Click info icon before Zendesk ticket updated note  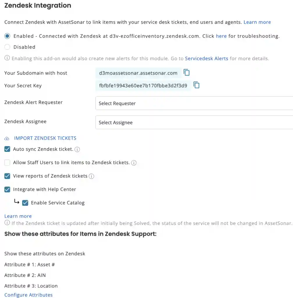tap(7, 223)
